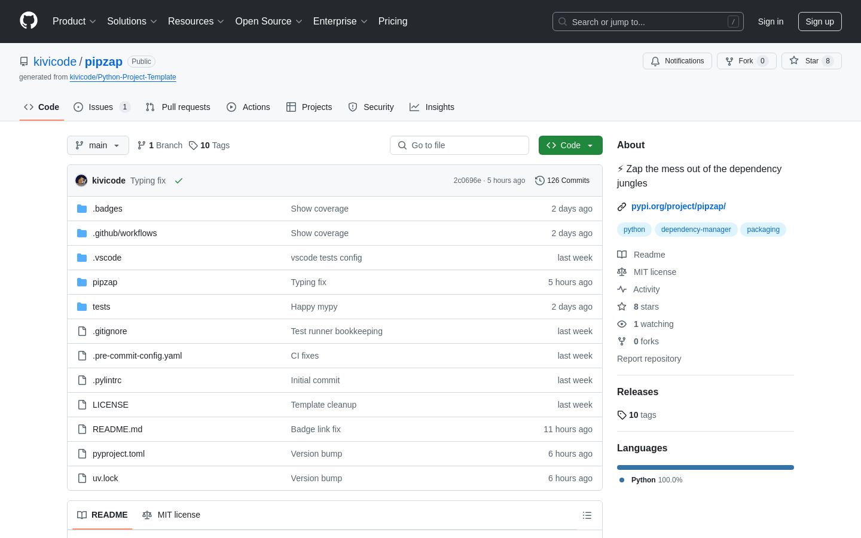Select the README tab in file viewer
The height and width of the screenshot is (538, 861).
point(102,515)
